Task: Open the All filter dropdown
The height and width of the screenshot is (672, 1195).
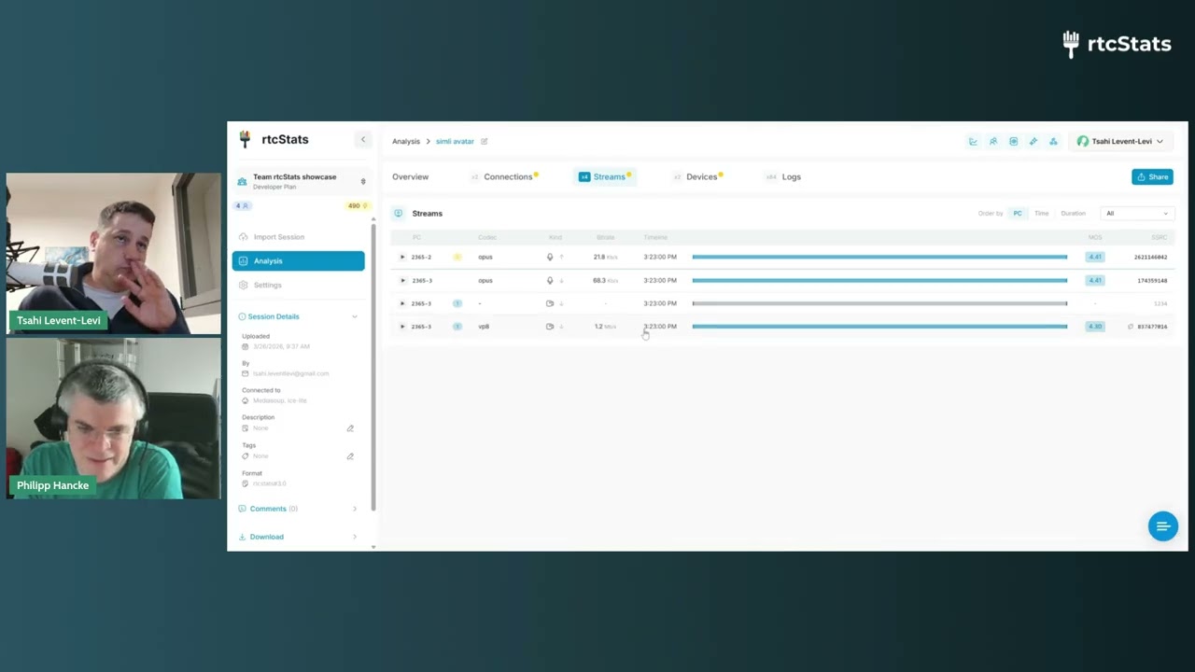Action: (x=1136, y=214)
